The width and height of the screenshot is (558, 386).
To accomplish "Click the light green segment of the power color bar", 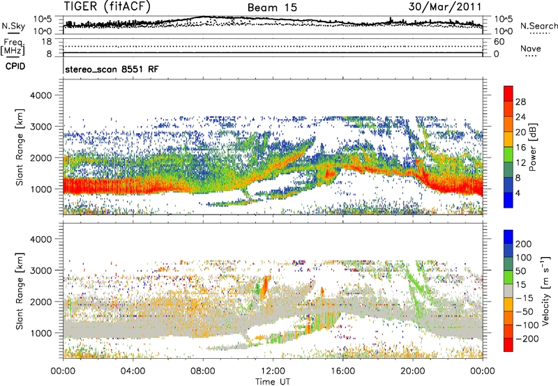I will pyautogui.click(x=508, y=155).
